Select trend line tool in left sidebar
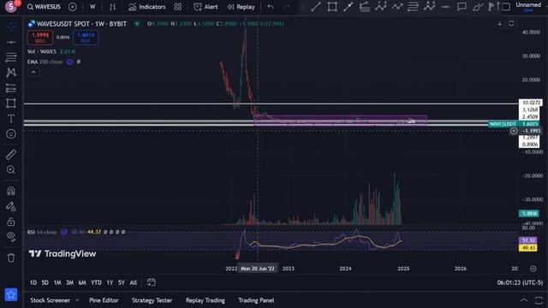548x308 pixels. click(11, 42)
